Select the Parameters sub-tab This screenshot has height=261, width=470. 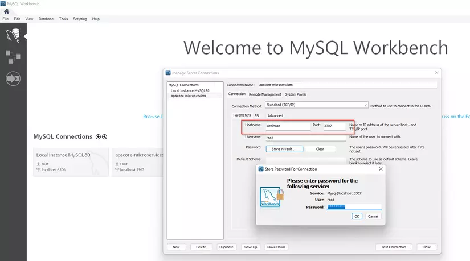(x=242, y=115)
